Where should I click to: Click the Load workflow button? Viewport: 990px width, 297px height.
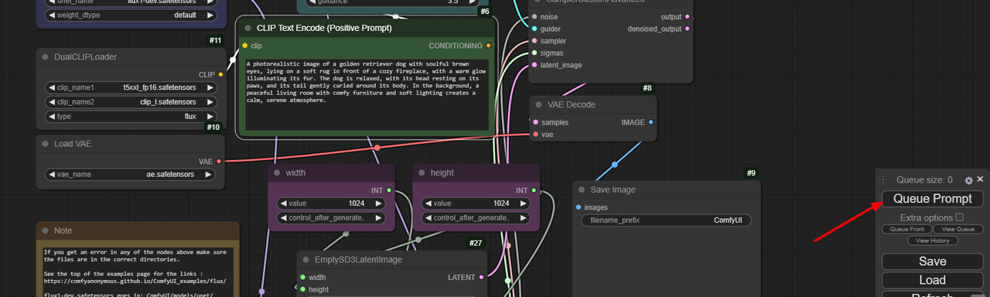932,280
